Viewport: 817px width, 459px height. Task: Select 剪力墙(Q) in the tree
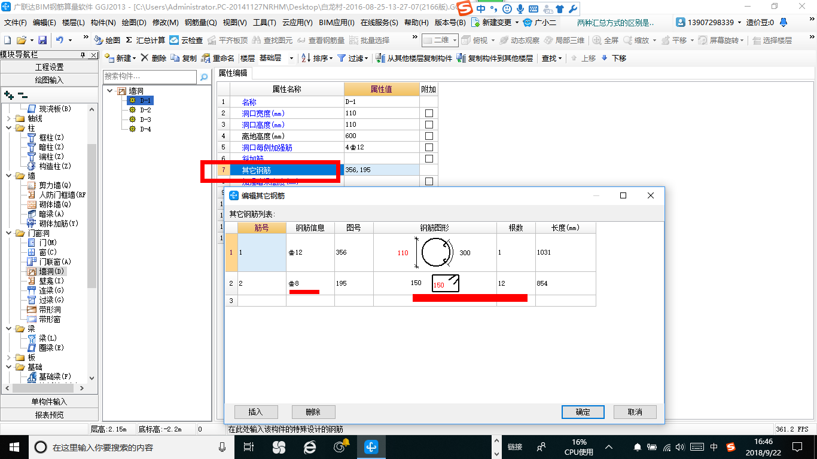click(49, 185)
